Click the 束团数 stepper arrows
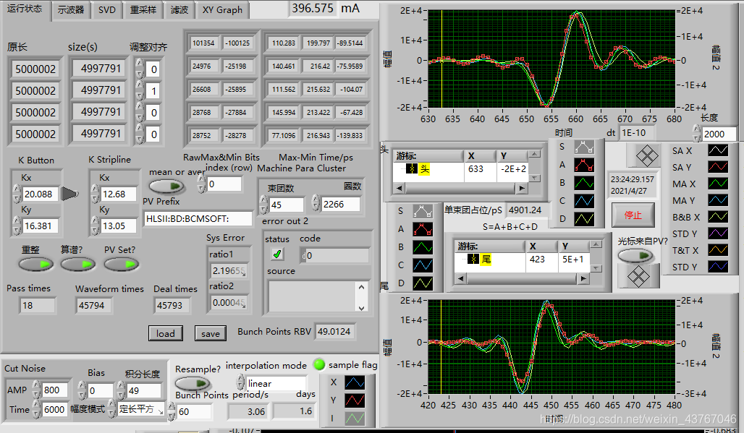The image size is (744, 433). coord(264,204)
